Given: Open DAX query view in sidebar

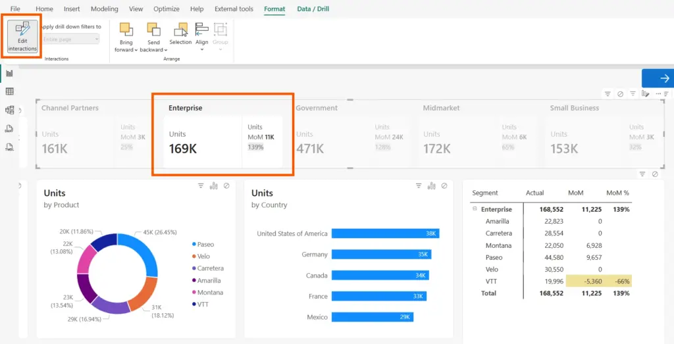Looking at the screenshot, I should click(x=9, y=128).
